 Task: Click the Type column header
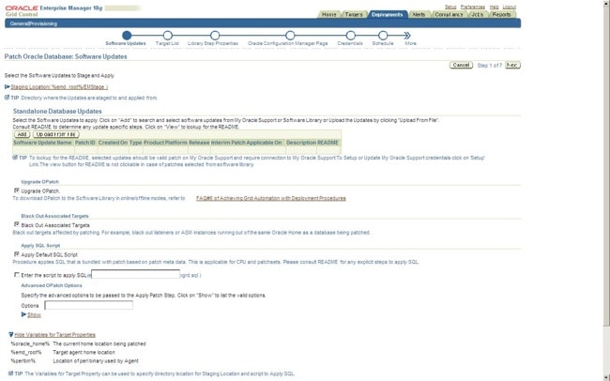click(136, 143)
